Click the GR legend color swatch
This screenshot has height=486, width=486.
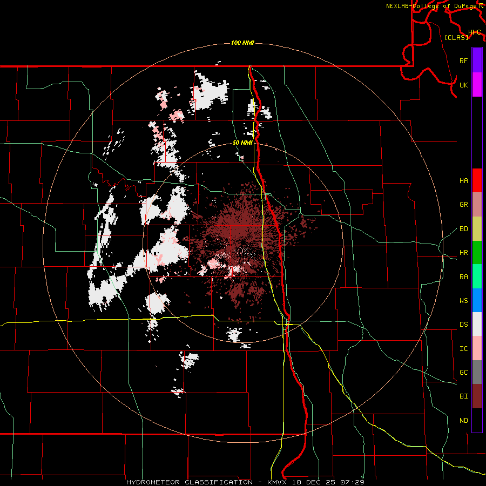477,204
